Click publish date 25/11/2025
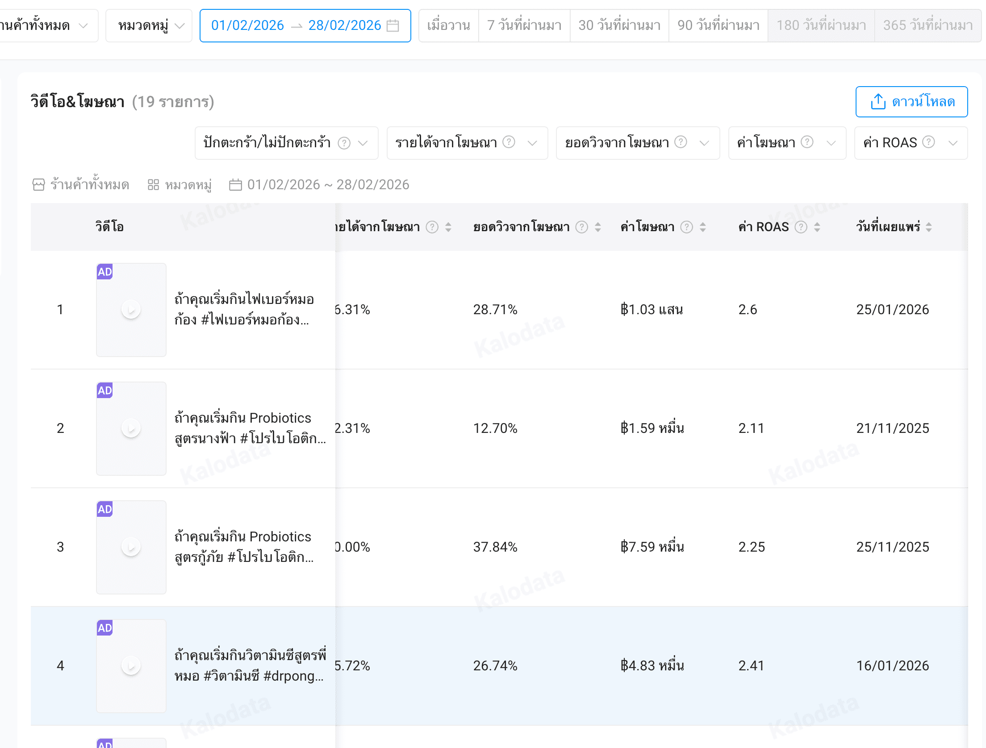Viewport: 986px width, 748px height. tap(893, 547)
